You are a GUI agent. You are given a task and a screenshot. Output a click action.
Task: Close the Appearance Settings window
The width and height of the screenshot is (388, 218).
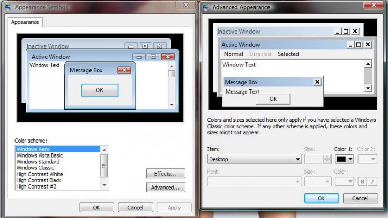tap(186, 5)
